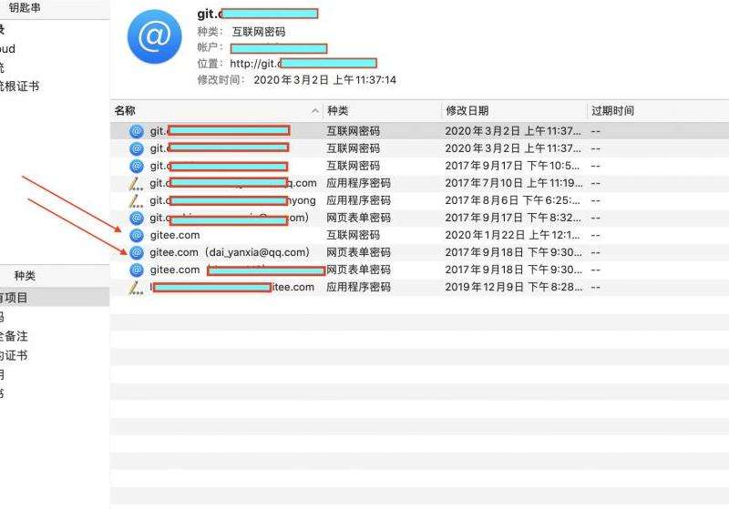Select the iCloud keychain in the sidebar
729x509 pixels.
pyautogui.click(x=7, y=49)
